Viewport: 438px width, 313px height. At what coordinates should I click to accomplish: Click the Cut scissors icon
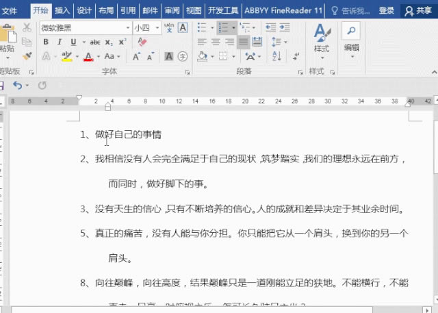(27, 27)
